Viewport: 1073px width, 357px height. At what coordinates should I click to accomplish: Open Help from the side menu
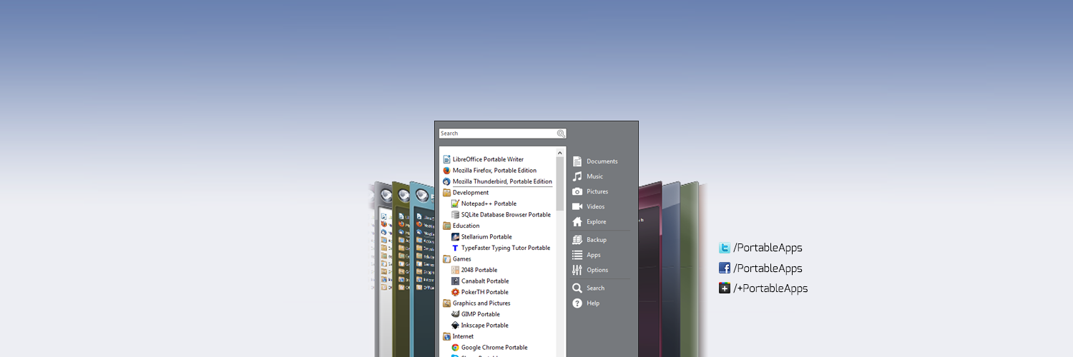[586, 303]
